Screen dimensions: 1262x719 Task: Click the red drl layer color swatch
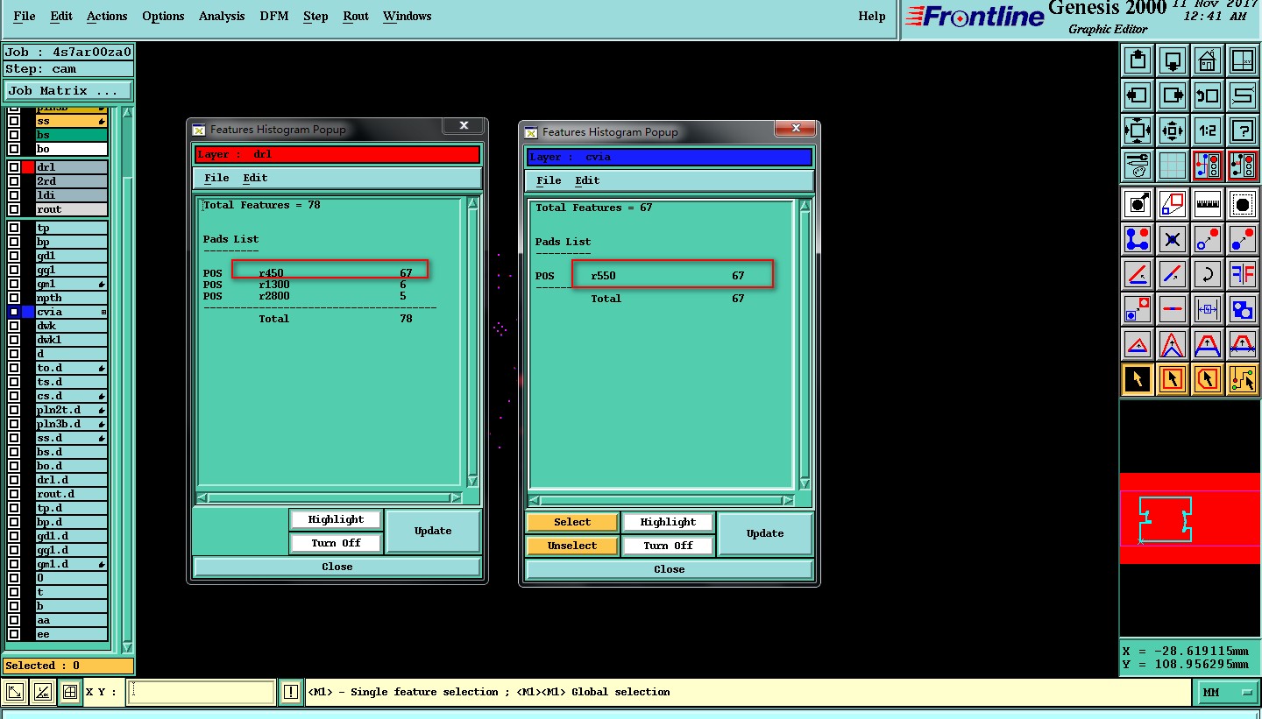(28, 167)
